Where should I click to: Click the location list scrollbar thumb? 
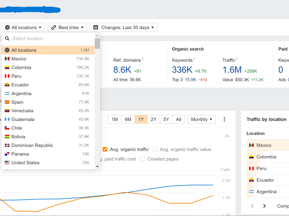tap(97, 43)
